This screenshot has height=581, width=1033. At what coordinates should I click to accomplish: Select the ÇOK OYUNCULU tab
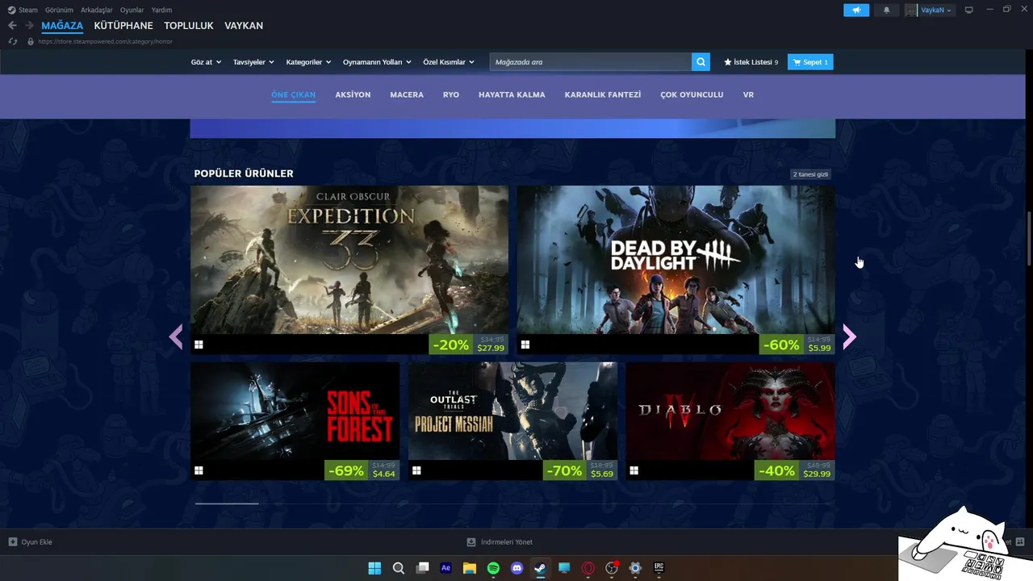tap(692, 94)
